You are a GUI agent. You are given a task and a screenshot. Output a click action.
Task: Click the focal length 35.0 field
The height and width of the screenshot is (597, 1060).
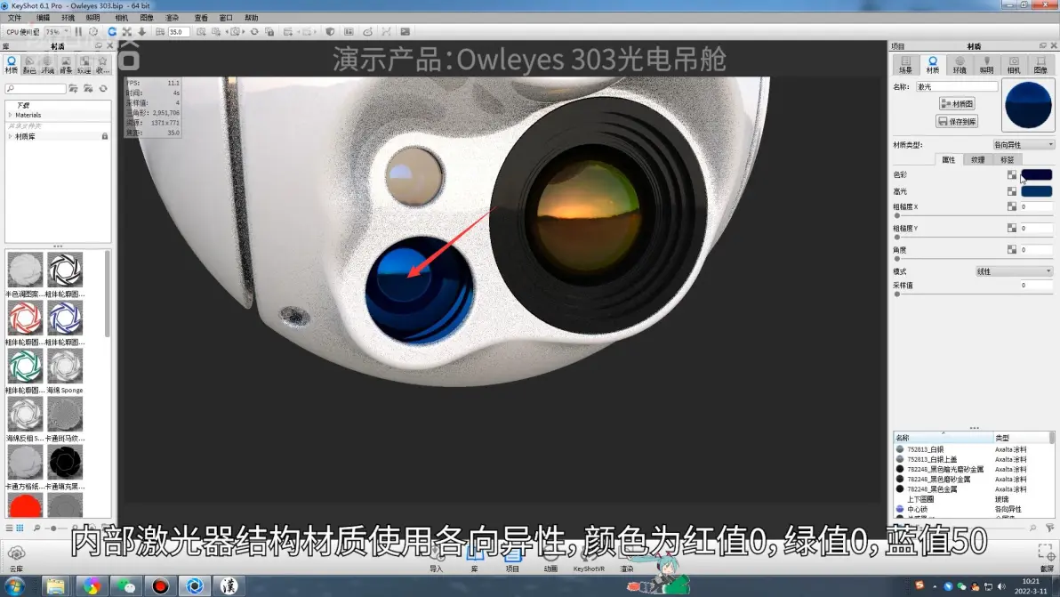click(x=179, y=32)
